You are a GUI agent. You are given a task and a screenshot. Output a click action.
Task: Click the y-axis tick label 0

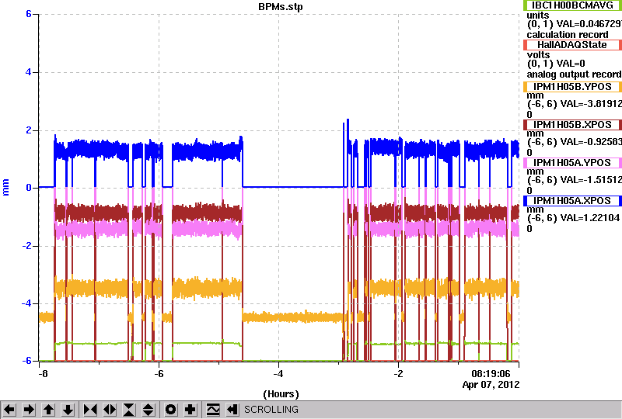(29, 188)
